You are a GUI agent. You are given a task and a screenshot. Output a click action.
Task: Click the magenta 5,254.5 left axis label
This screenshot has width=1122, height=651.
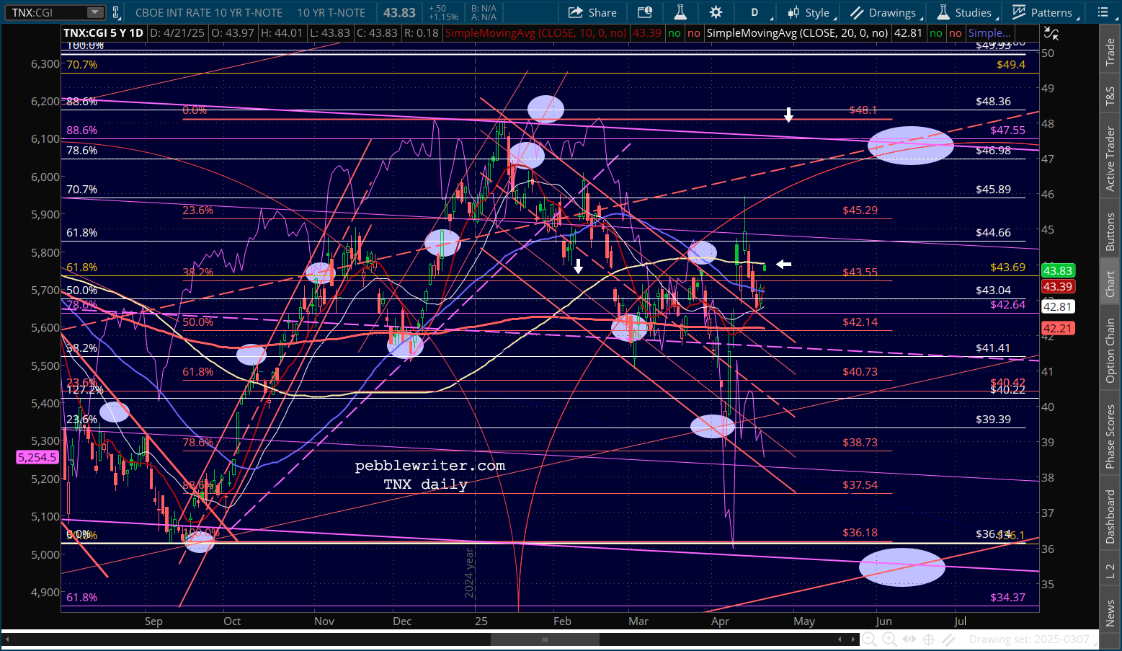(x=37, y=458)
